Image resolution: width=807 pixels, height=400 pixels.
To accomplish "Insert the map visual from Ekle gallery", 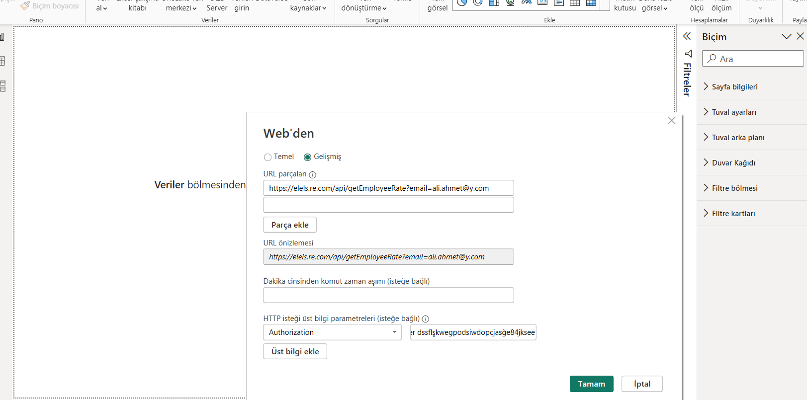I will point(510,2).
